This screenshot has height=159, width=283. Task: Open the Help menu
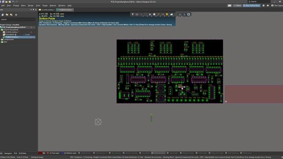point(69,6)
